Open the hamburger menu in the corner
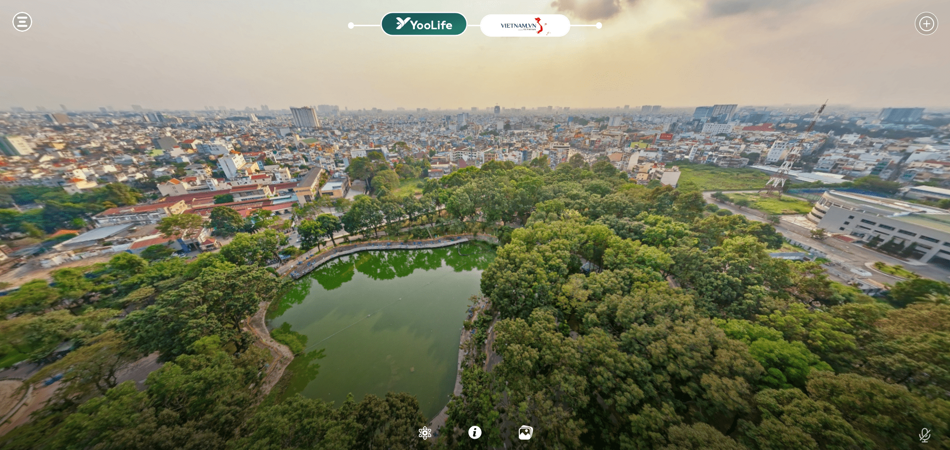Image resolution: width=950 pixels, height=450 pixels. click(x=22, y=22)
